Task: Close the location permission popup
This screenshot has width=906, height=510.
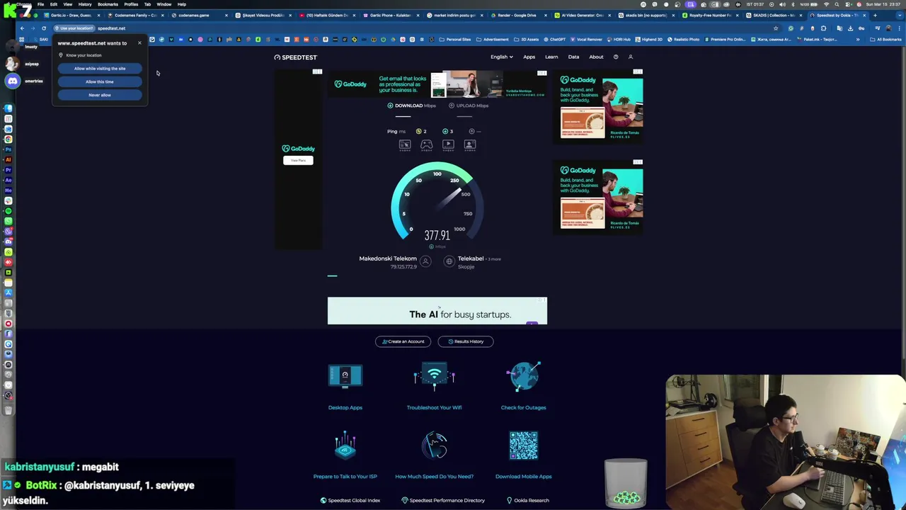Action: (139, 43)
